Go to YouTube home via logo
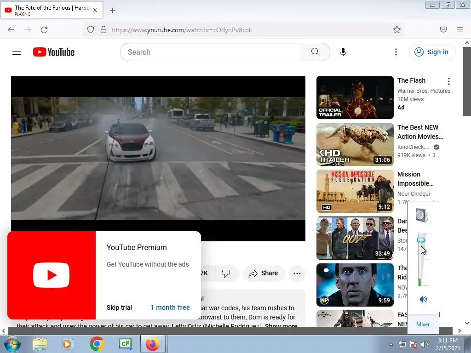Image resolution: width=471 pixels, height=353 pixels. (54, 52)
